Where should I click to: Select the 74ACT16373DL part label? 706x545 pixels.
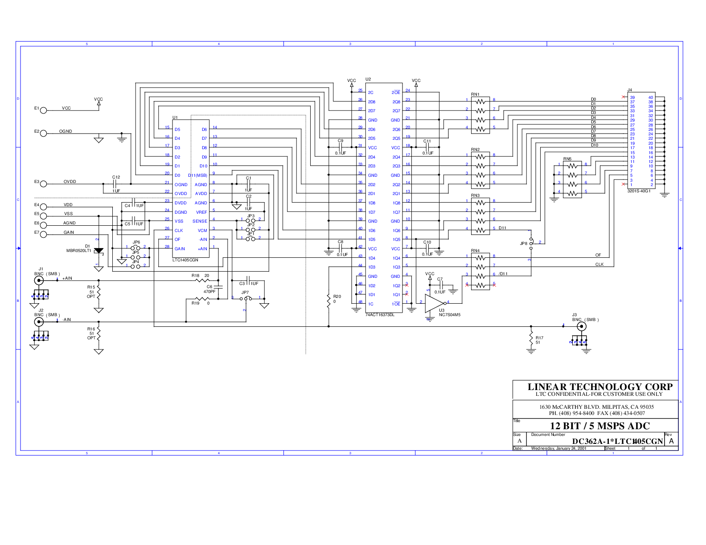380,315
